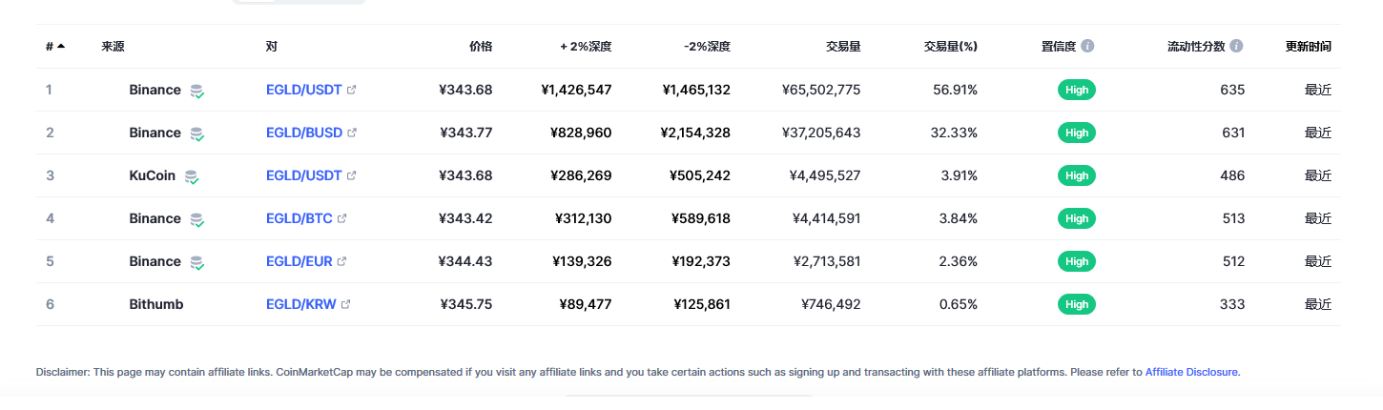Click High confidence badge in first row

point(1077,90)
